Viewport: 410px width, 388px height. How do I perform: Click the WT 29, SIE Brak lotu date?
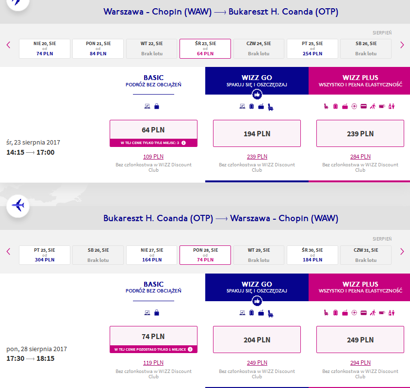pyautogui.click(x=259, y=255)
